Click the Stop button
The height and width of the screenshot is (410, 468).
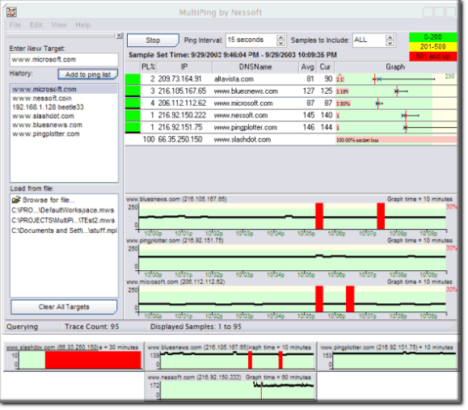pyautogui.click(x=153, y=40)
